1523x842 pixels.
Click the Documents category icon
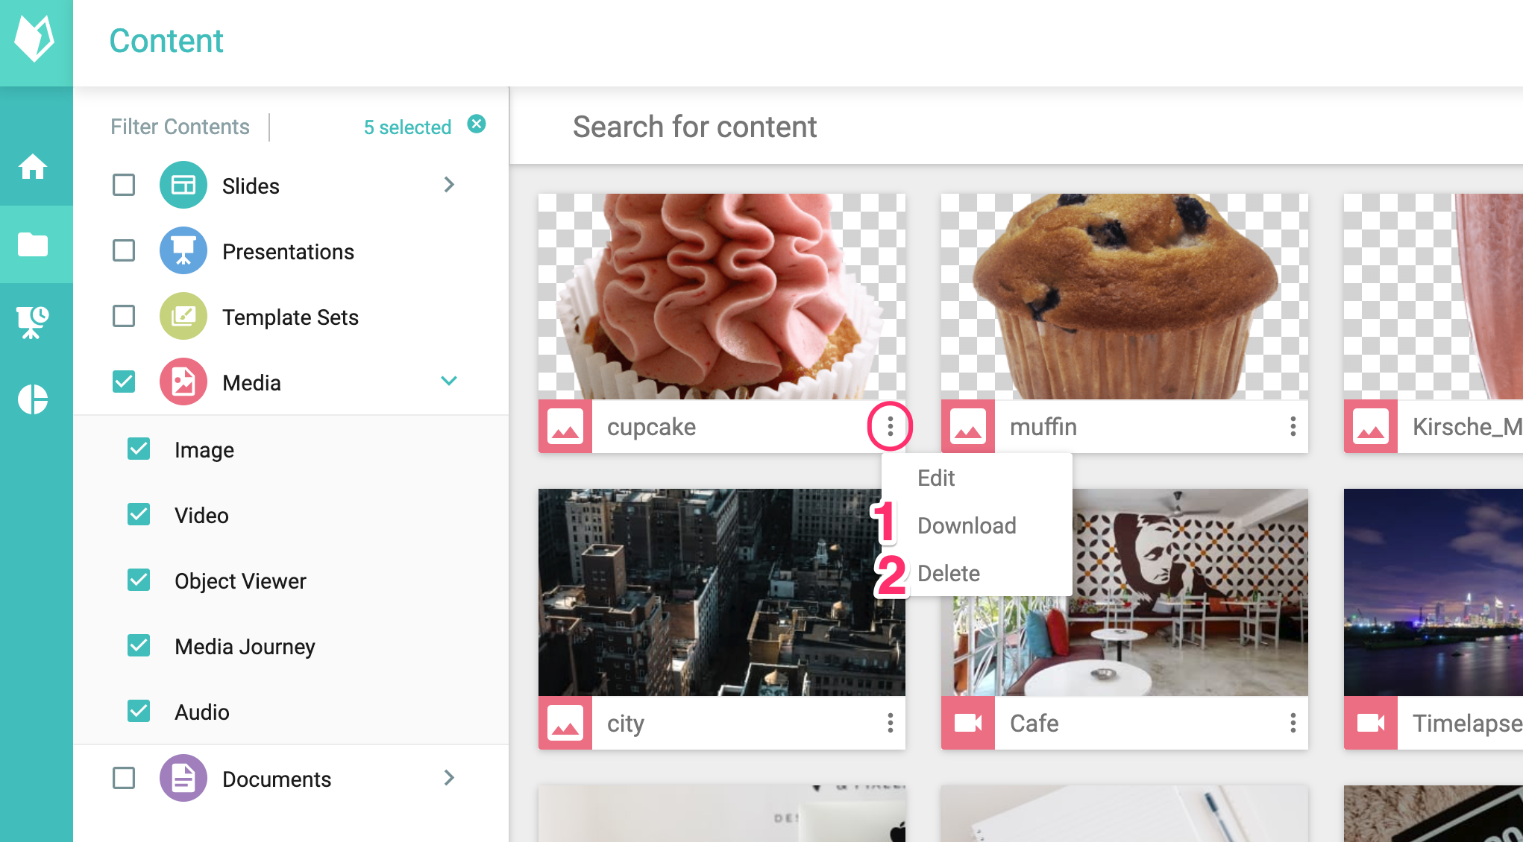[183, 778]
